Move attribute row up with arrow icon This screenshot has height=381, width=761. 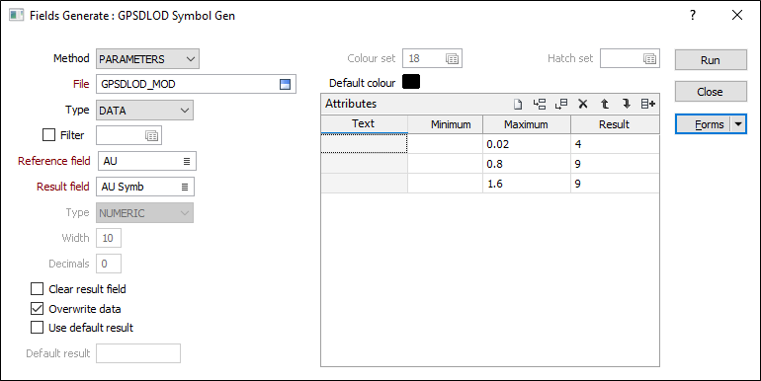click(x=605, y=104)
